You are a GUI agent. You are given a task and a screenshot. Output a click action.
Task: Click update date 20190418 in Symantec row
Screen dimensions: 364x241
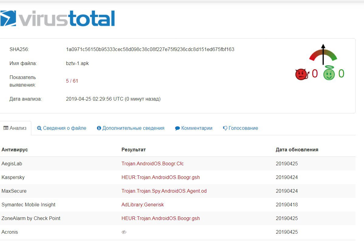[x=287, y=205]
